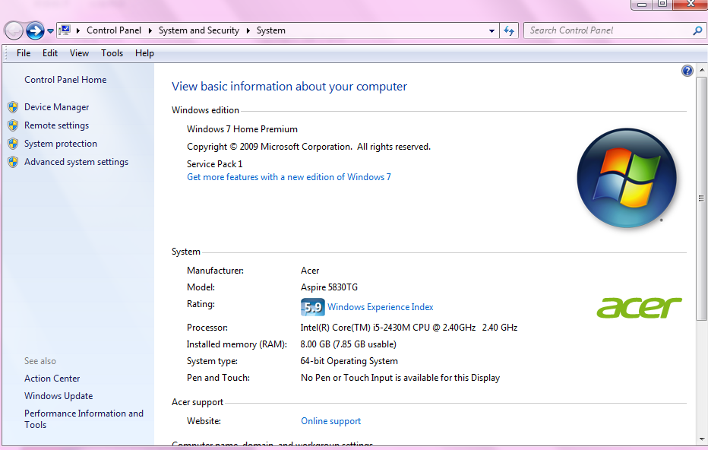Click the refresh icon next to address bar
The image size is (708, 450).
coord(510,30)
